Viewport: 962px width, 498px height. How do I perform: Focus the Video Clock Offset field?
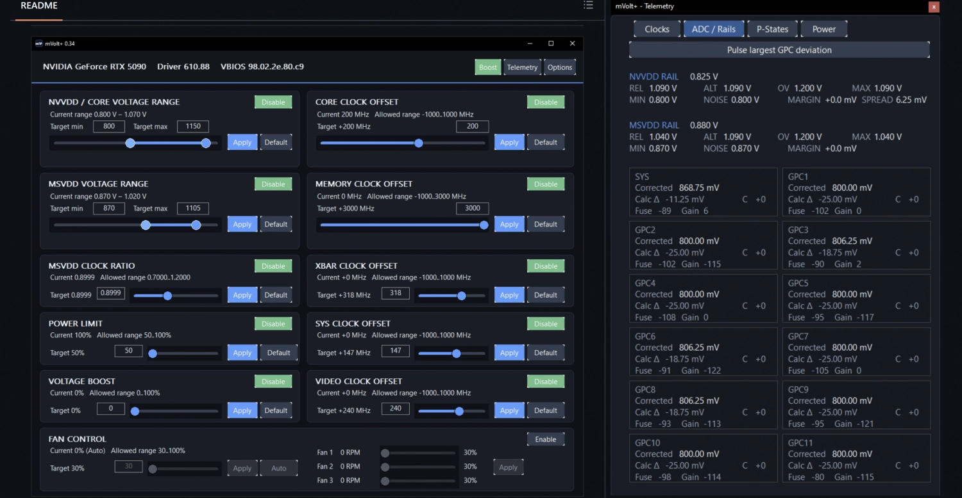coord(395,408)
